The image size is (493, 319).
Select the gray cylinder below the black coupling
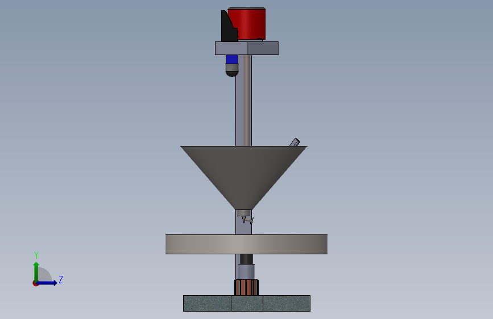click(x=246, y=272)
